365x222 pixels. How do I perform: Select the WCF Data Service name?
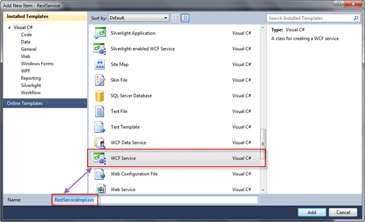point(129,143)
